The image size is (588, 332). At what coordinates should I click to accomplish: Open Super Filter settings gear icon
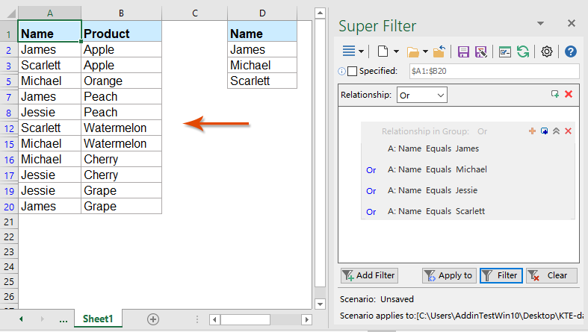tap(547, 51)
